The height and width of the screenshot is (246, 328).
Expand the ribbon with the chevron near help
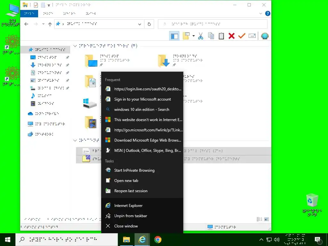261,13
